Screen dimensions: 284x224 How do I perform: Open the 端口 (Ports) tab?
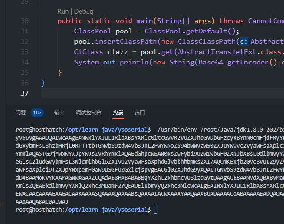point(140,112)
